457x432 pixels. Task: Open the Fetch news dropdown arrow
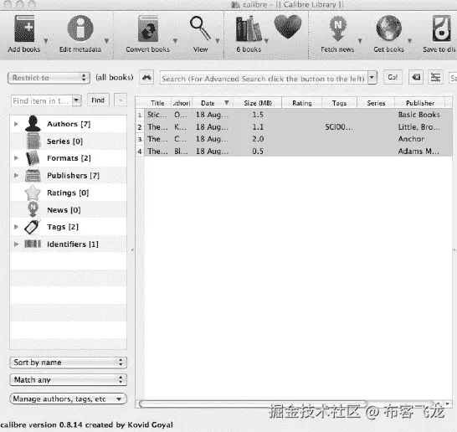tap(360, 41)
